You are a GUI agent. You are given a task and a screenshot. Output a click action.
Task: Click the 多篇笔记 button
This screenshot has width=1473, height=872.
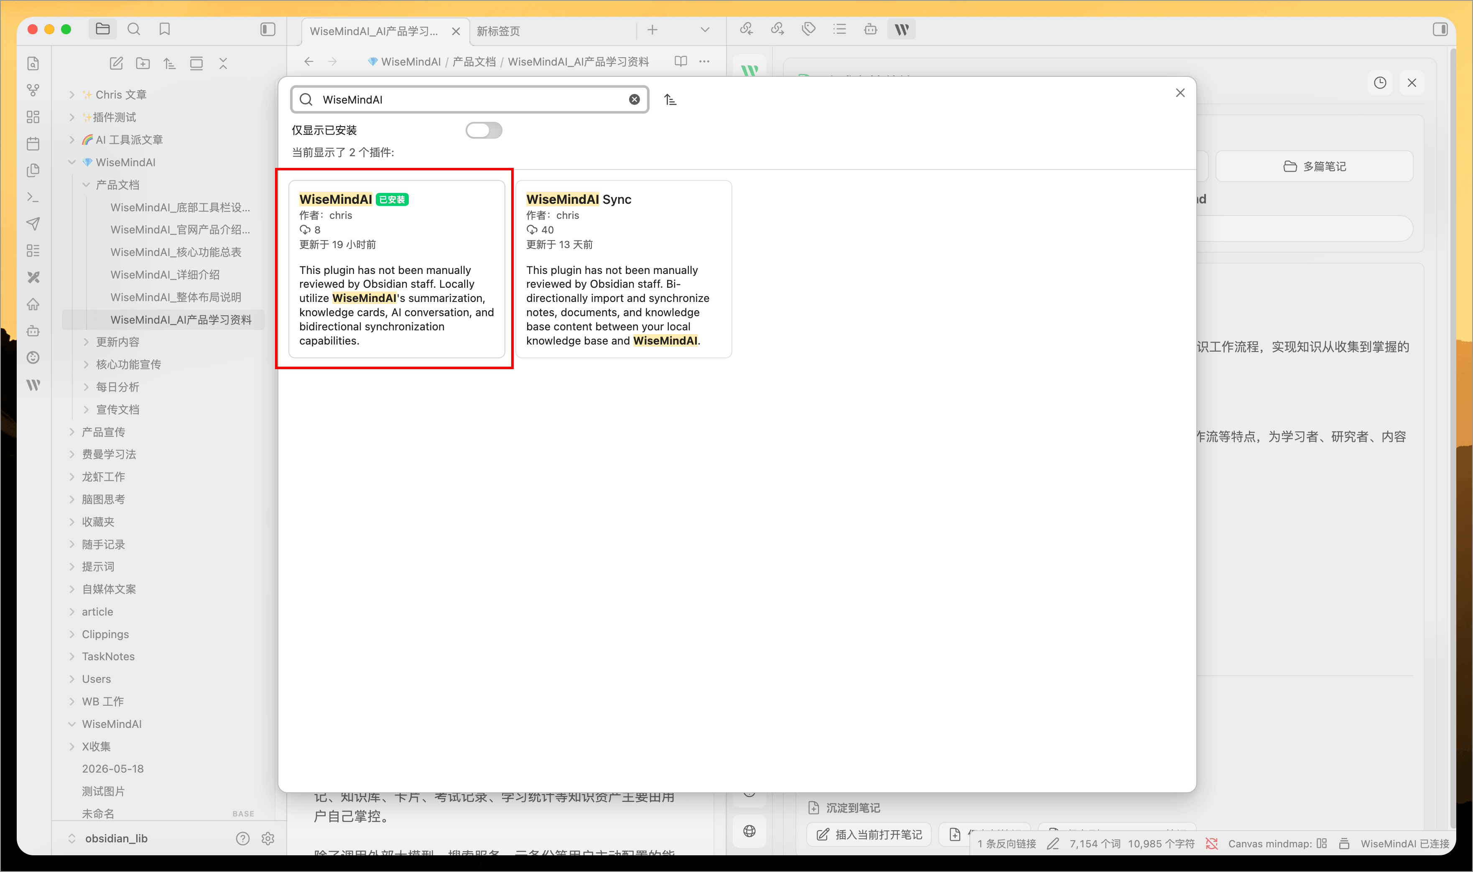[1314, 166]
